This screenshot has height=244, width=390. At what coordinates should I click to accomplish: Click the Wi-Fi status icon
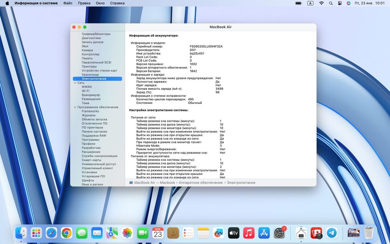click(x=321, y=3)
